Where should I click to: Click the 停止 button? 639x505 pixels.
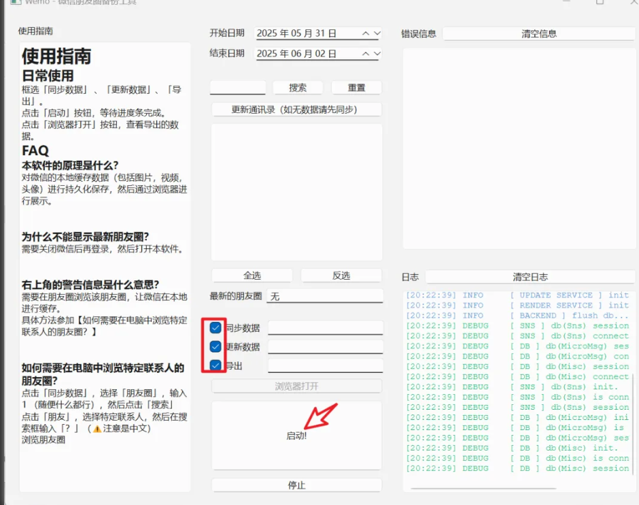(x=296, y=485)
